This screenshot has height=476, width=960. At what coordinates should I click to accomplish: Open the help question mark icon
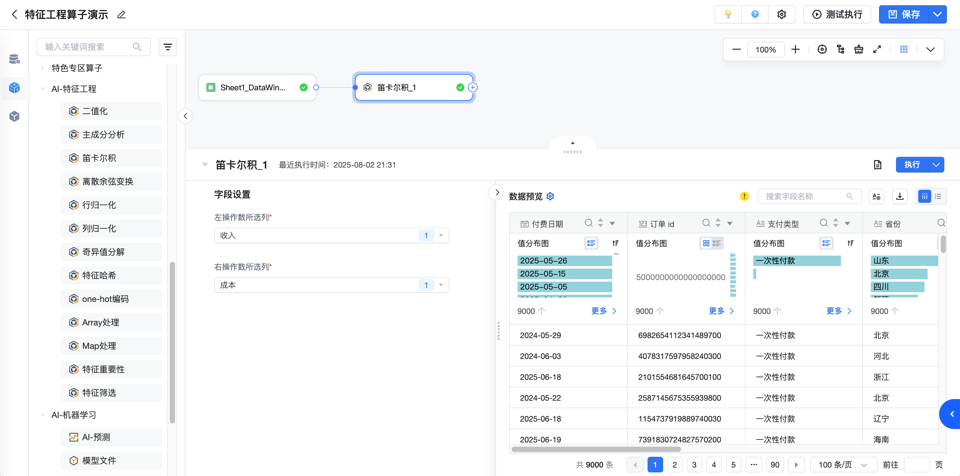[x=755, y=15]
